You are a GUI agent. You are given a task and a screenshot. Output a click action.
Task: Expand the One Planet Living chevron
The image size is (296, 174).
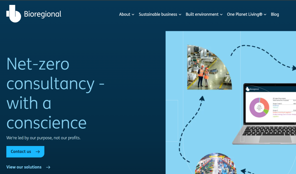click(x=265, y=14)
